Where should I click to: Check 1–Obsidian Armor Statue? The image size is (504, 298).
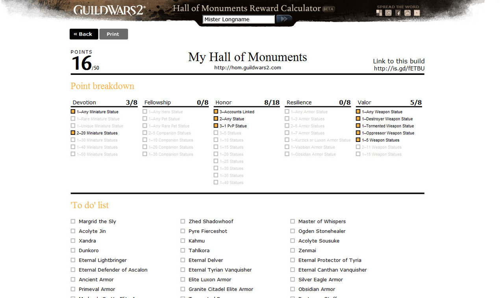click(x=287, y=154)
